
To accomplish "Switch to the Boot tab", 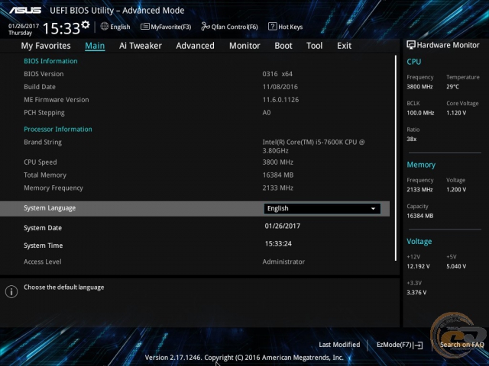I will (283, 46).
